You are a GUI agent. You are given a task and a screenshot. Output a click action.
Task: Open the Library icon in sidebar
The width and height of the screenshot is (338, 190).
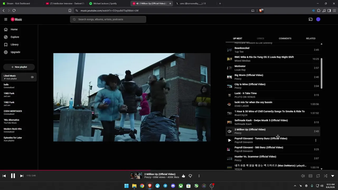pyautogui.click(x=6, y=45)
